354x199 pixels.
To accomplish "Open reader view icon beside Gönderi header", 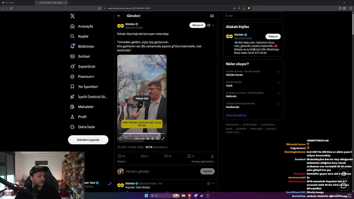I will (212, 16).
